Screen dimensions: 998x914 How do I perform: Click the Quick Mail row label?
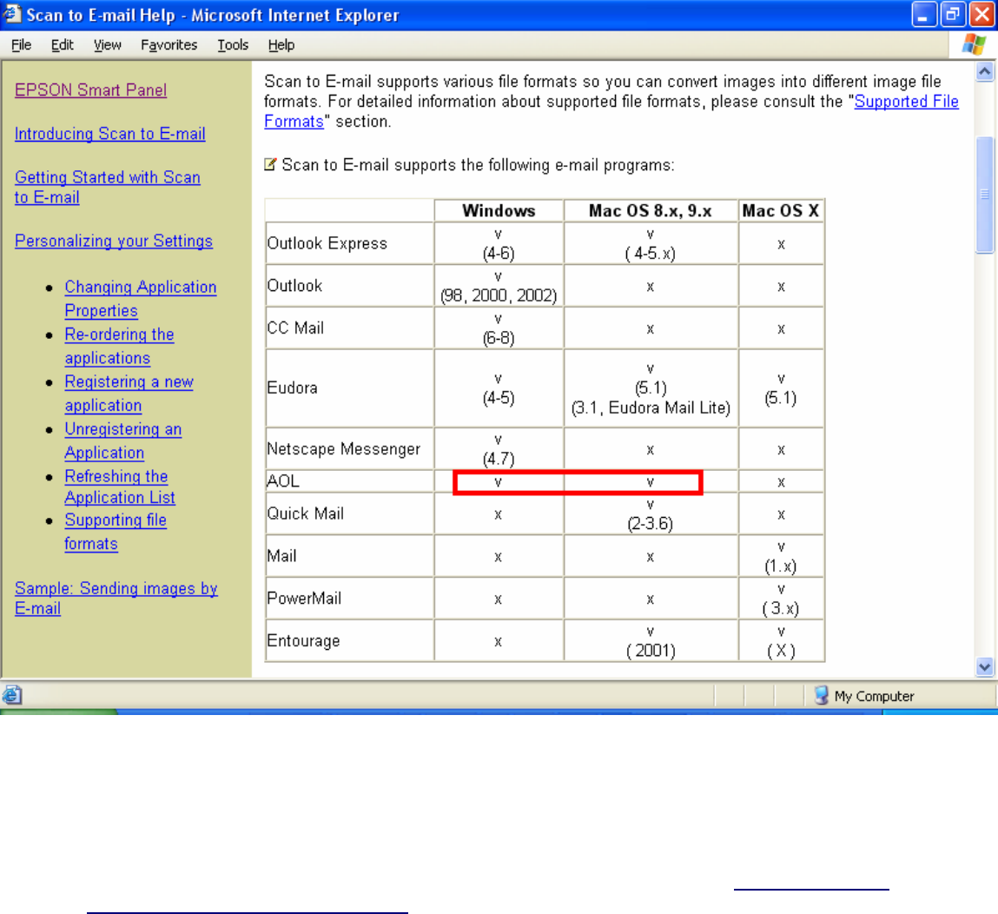pyautogui.click(x=306, y=513)
